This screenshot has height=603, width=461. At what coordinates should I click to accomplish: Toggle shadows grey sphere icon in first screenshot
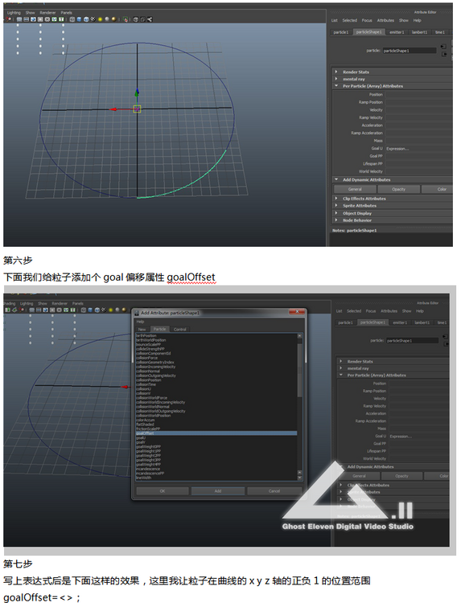[x=107, y=19]
